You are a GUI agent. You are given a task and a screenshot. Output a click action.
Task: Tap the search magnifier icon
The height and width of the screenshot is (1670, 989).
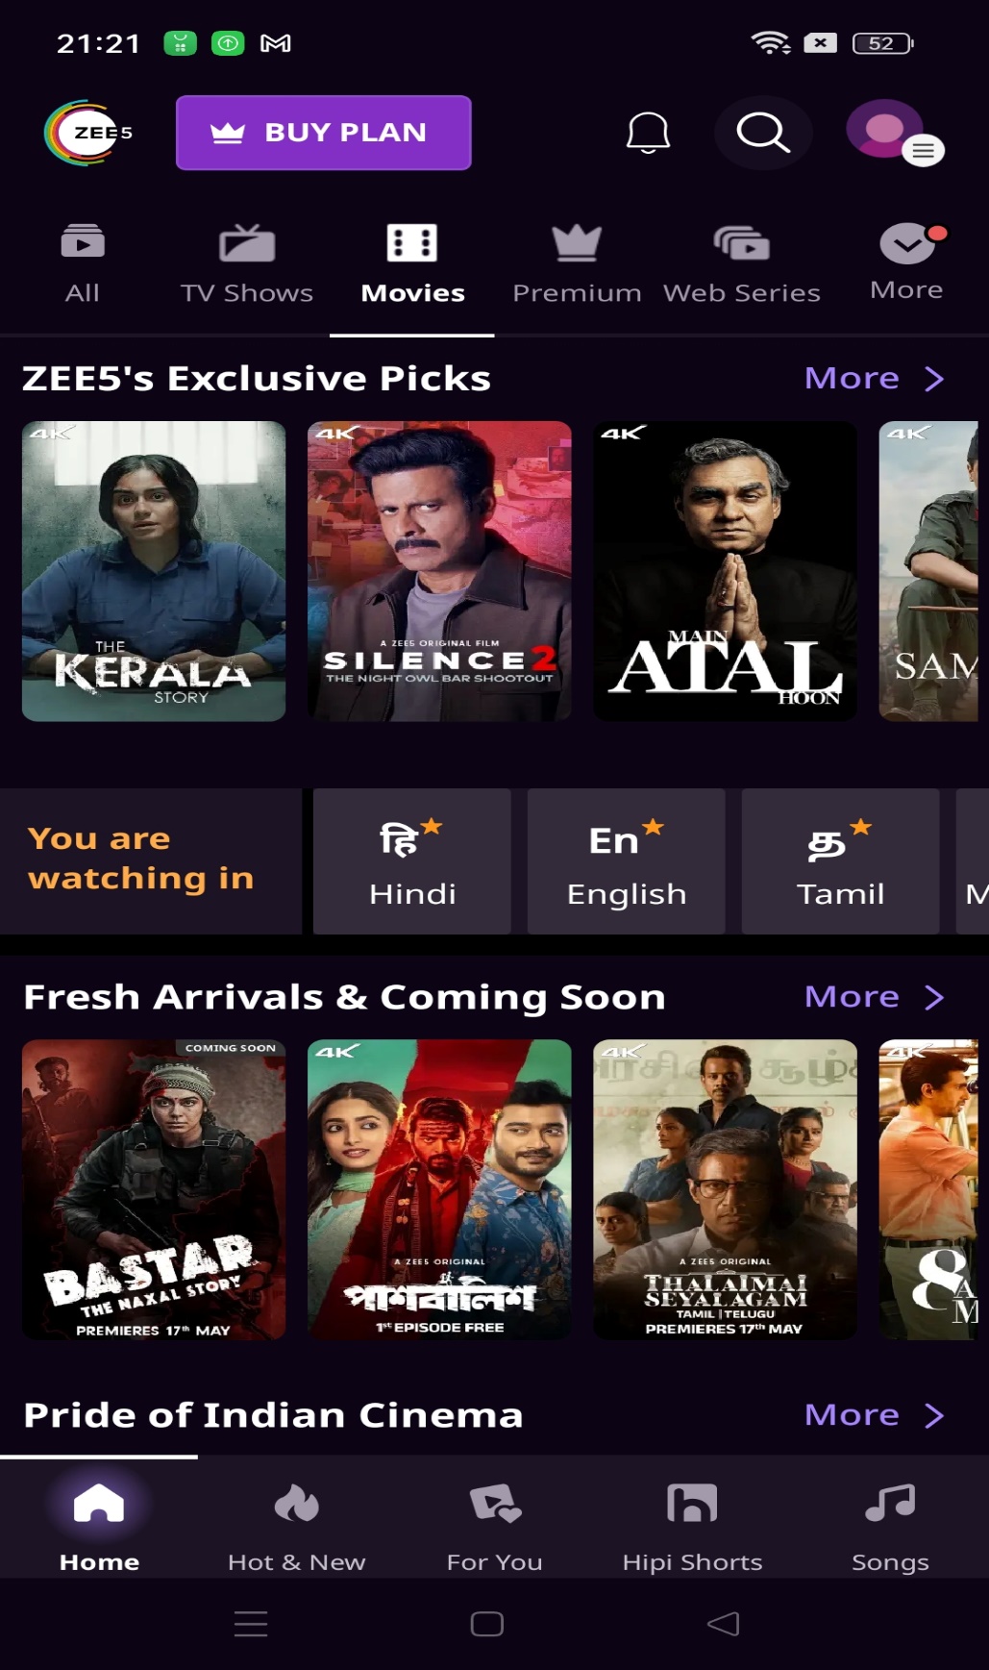click(x=763, y=133)
